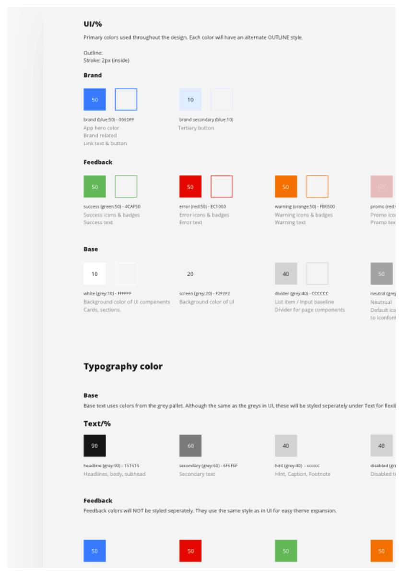
Task: Click the neutral grey 50 swatch
Action: coord(382,274)
